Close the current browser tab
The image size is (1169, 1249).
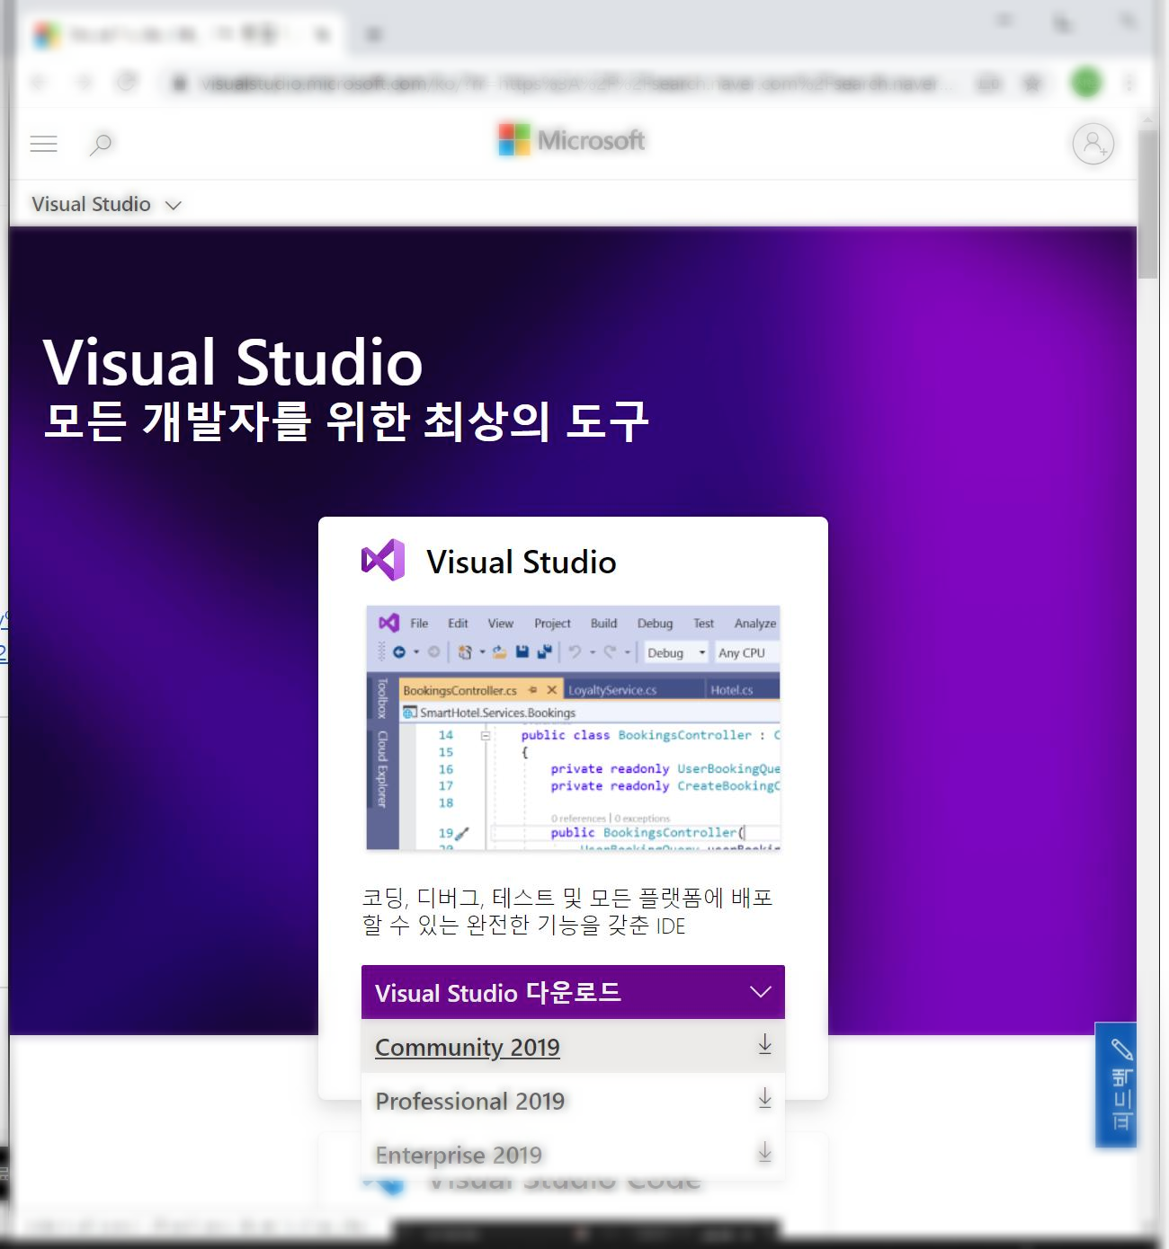pos(323,35)
